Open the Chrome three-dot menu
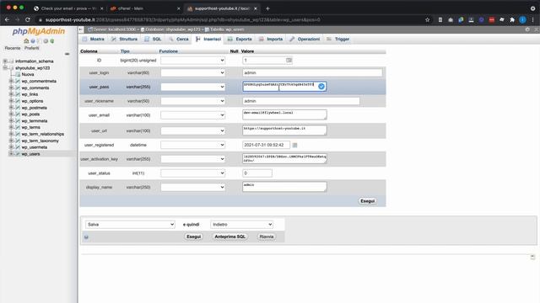The width and height of the screenshot is (540, 303). tap(532, 20)
